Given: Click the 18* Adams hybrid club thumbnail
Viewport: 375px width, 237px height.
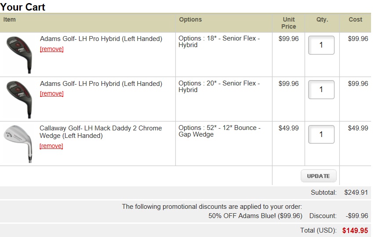Looking at the screenshot, I should 19,54.
